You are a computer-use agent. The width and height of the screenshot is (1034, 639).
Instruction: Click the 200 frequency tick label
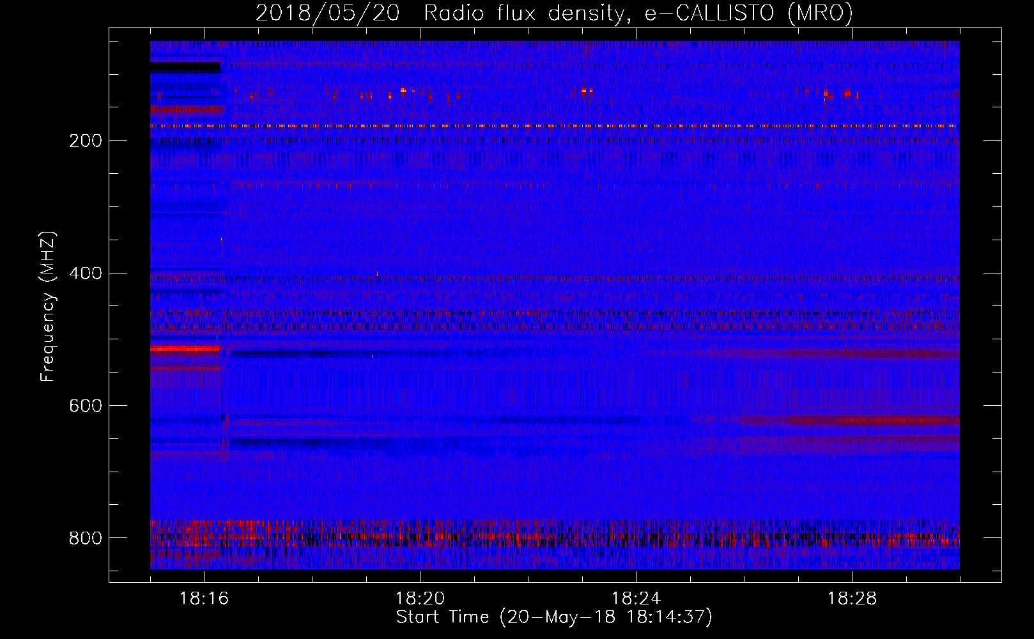pyautogui.click(x=86, y=141)
